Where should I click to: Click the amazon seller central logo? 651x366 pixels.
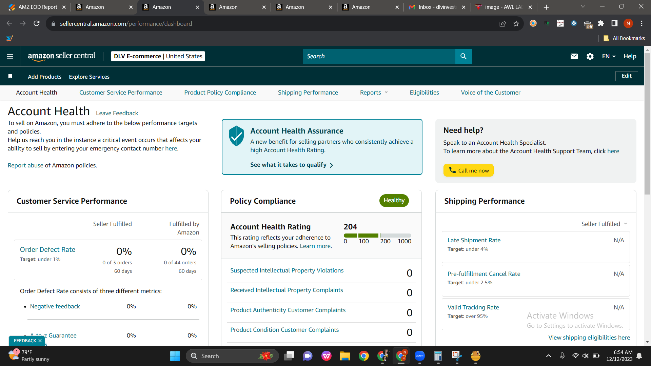tap(61, 56)
